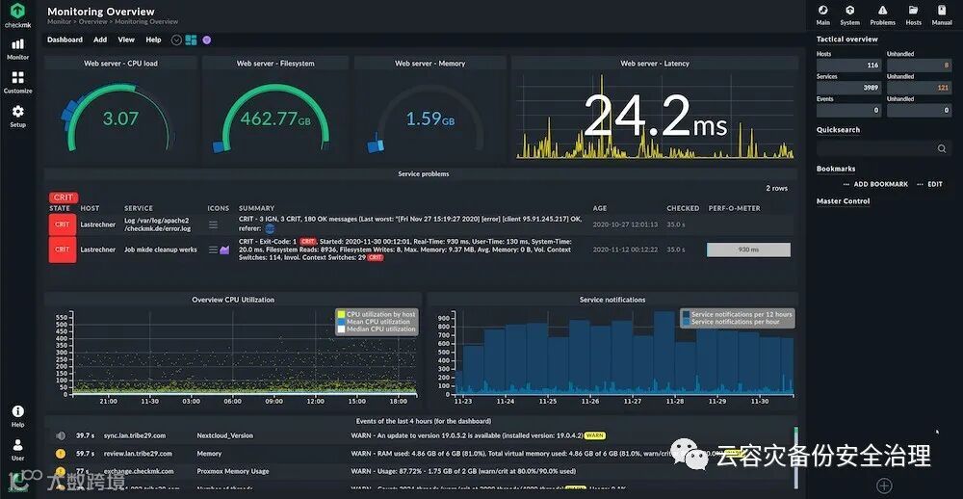Screen dimensions: 963x499
Task: Click ADD BOOKMARK link
Action: tap(881, 184)
